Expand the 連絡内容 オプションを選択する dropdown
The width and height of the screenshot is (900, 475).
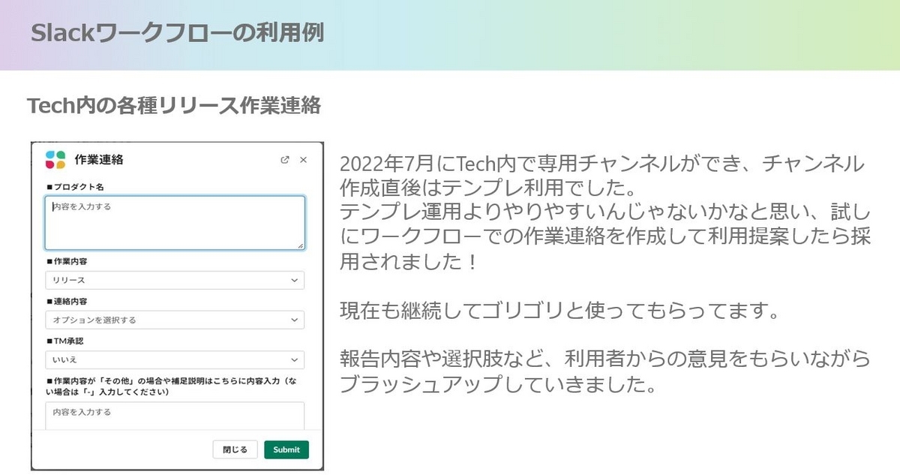click(175, 320)
